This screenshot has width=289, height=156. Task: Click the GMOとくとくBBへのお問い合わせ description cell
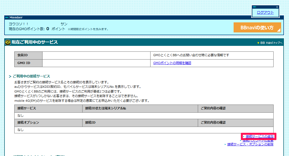(x=212, y=55)
